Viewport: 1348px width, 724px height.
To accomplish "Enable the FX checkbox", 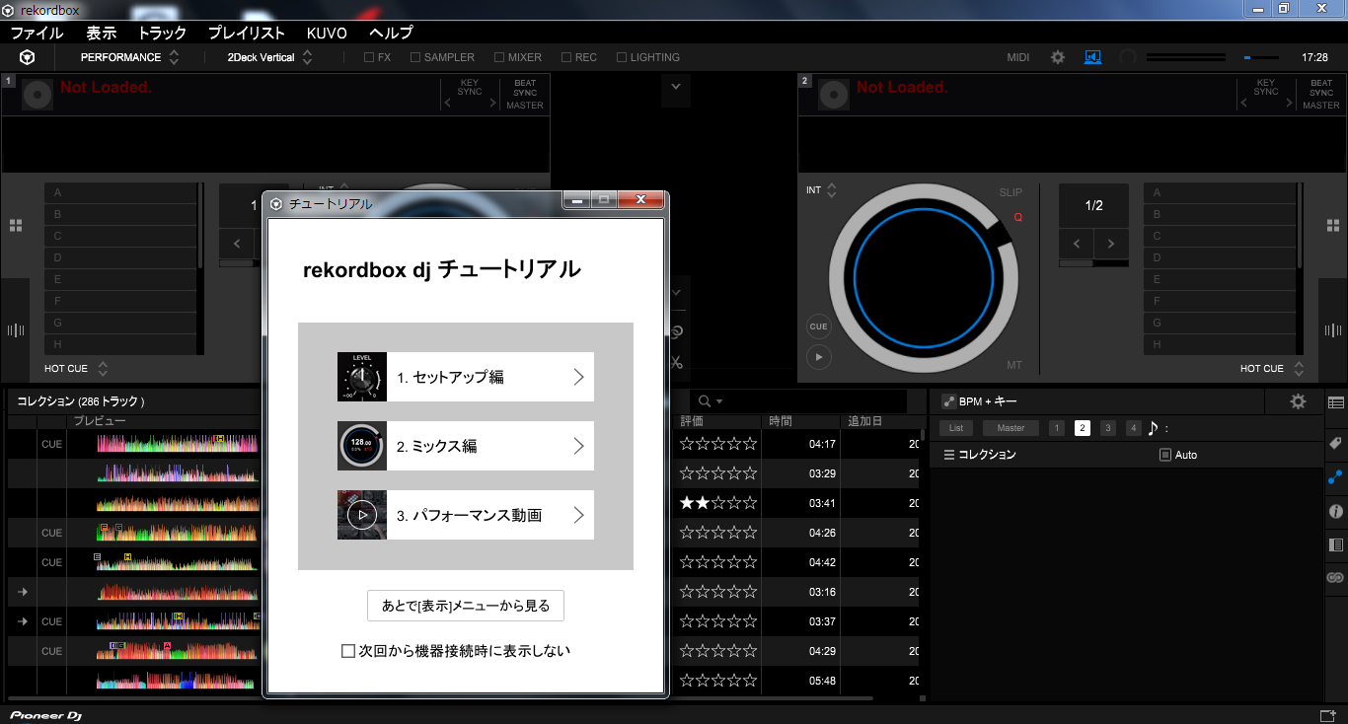I will tap(369, 57).
